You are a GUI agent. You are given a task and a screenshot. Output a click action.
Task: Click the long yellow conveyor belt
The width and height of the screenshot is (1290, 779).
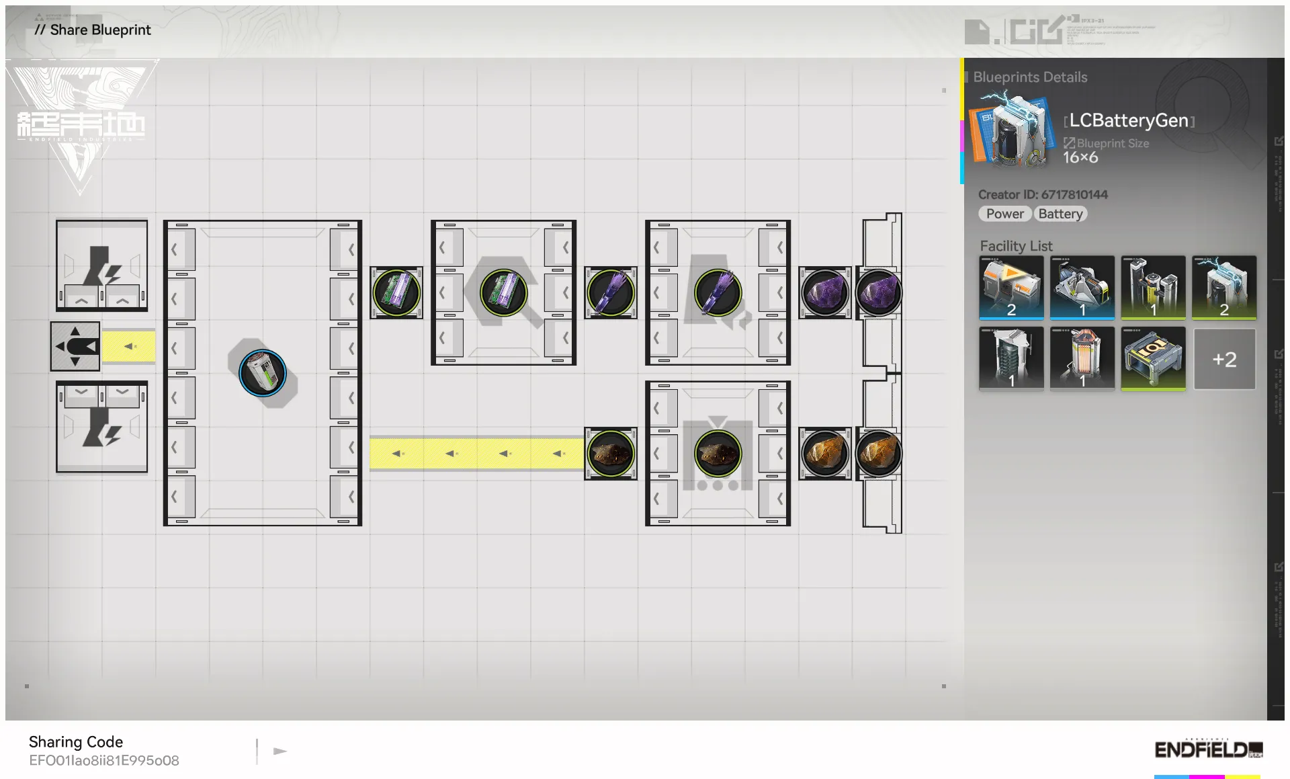476,454
